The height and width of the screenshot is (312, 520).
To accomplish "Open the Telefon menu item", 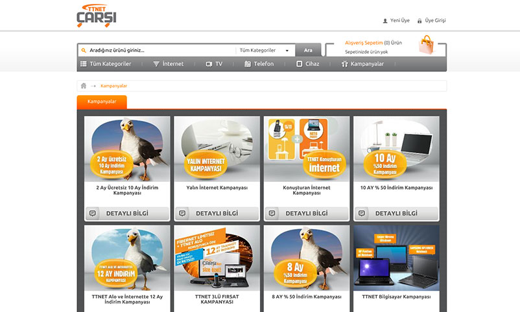I will click(259, 64).
